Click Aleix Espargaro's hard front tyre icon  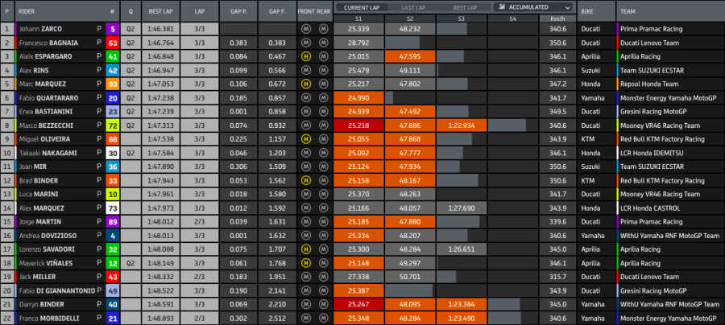click(305, 57)
